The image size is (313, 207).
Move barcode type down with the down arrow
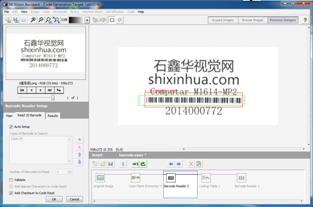[80, 162]
